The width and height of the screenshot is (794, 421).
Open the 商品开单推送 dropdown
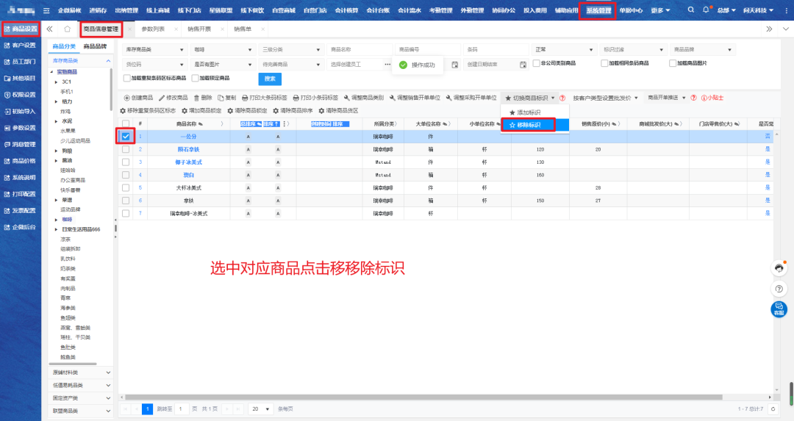coord(667,98)
